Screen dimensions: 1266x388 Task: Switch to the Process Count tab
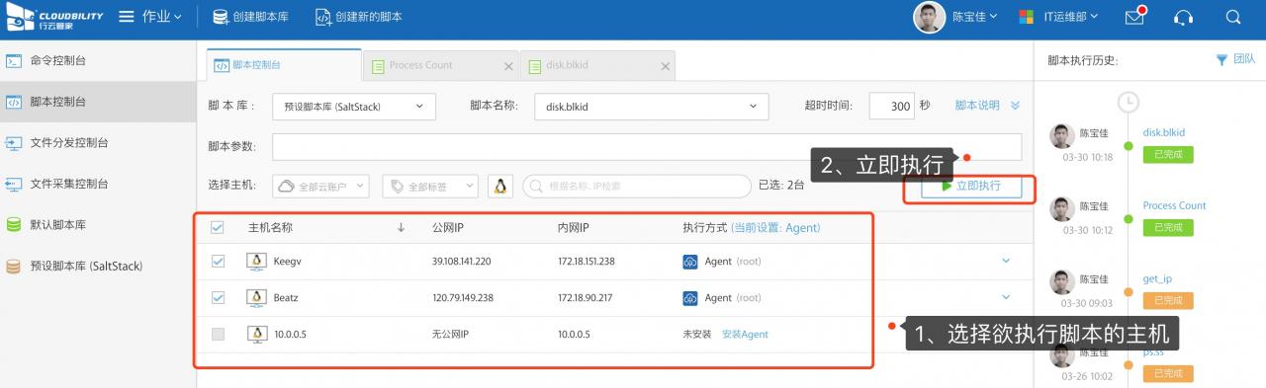[x=420, y=65]
